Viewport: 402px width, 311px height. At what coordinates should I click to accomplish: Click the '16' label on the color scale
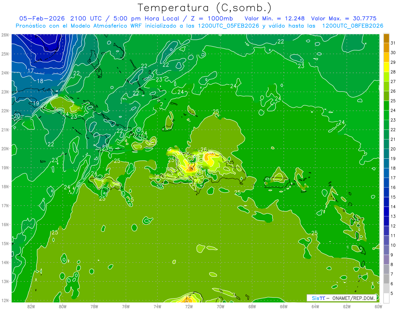393,188
